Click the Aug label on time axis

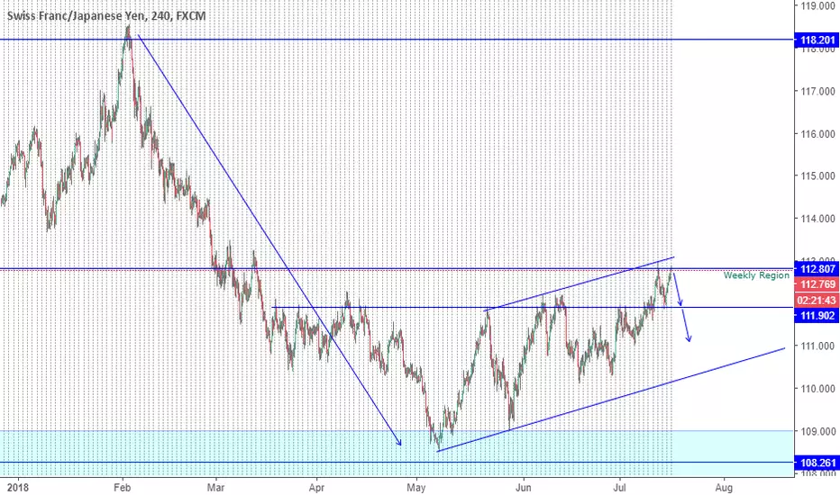[x=725, y=488]
